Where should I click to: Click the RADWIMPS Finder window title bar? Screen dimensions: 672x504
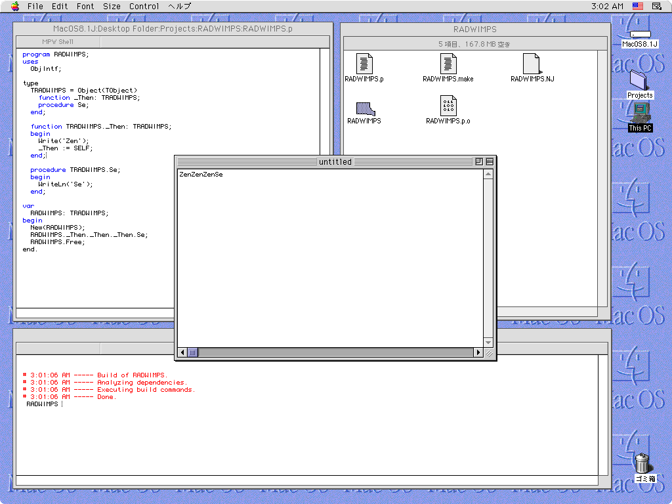click(x=475, y=29)
